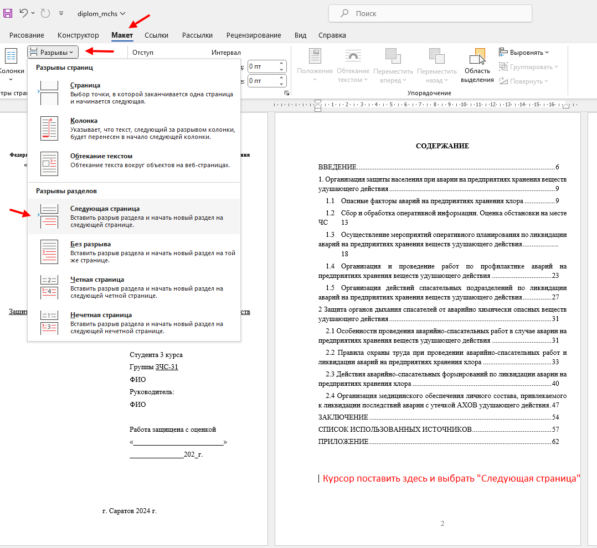Insert Без разрыва continuous section break
Image resolution: width=597 pixels, height=548 pixels.
[x=134, y=251]
